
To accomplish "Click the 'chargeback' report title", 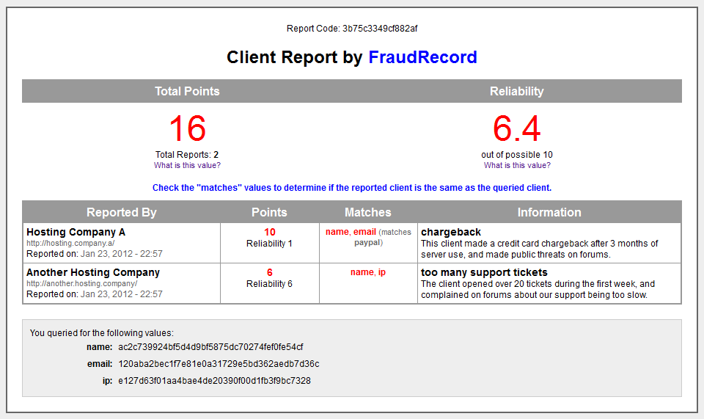I will [451, 232].
